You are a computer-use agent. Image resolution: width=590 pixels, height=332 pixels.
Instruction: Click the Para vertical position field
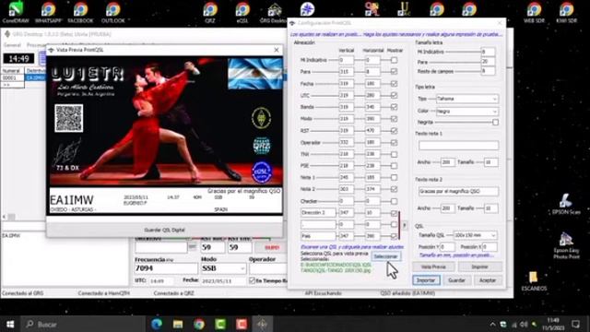point(347,72)
